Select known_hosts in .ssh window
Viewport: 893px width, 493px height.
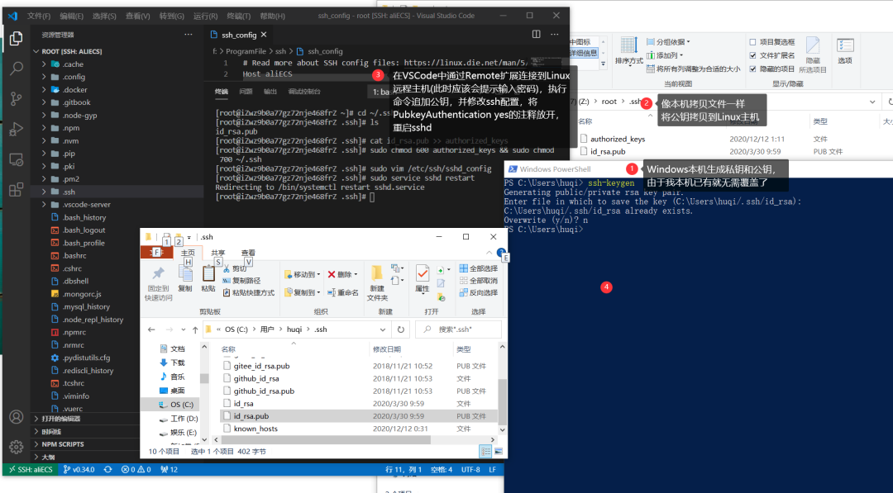(x=255, y=429)
